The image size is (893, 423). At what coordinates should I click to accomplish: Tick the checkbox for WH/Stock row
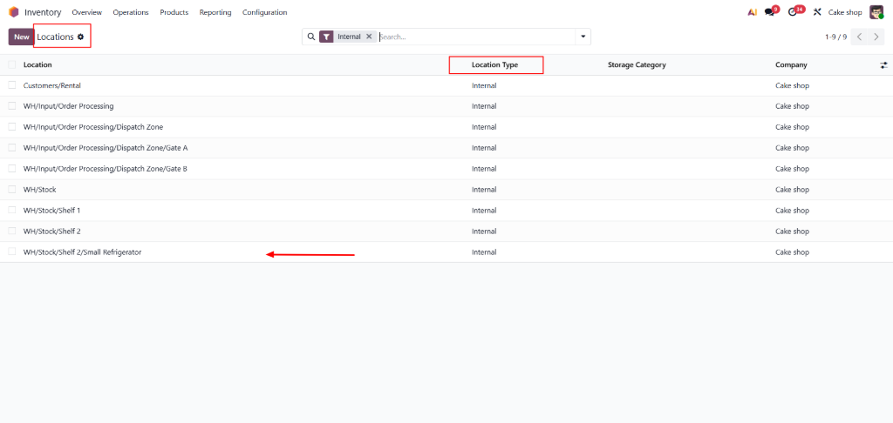click(x=12, y=189)
